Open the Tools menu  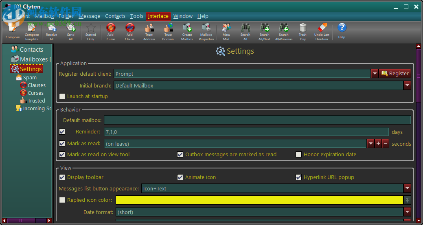click(x=137, y=16)
